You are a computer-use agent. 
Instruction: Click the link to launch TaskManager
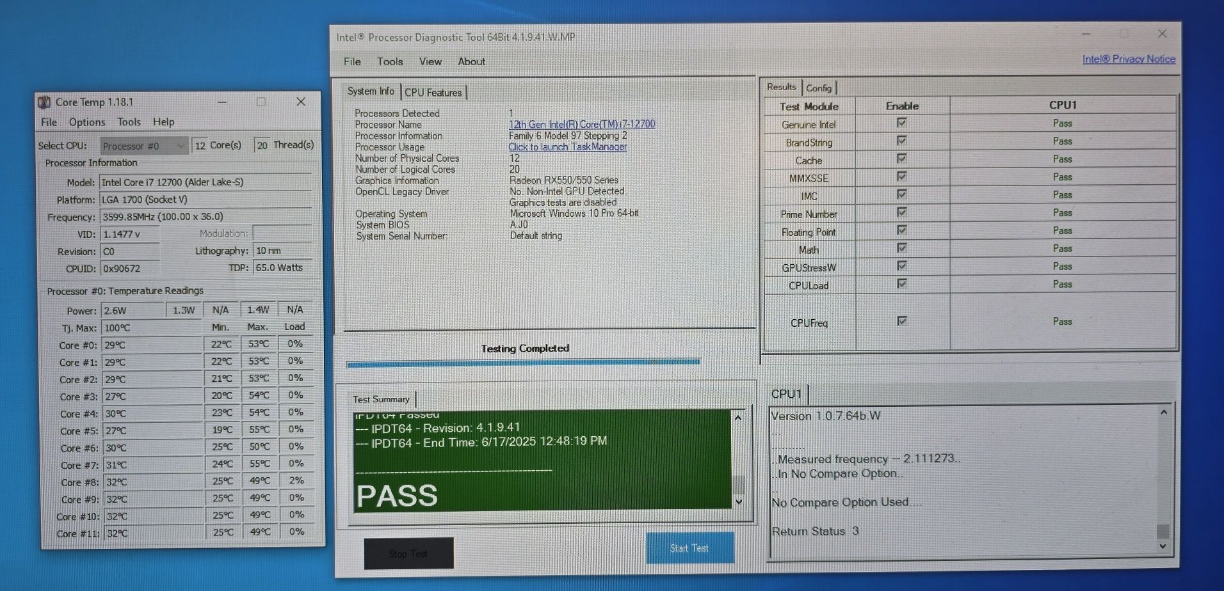pyautogui.click(x=568, y=146)
